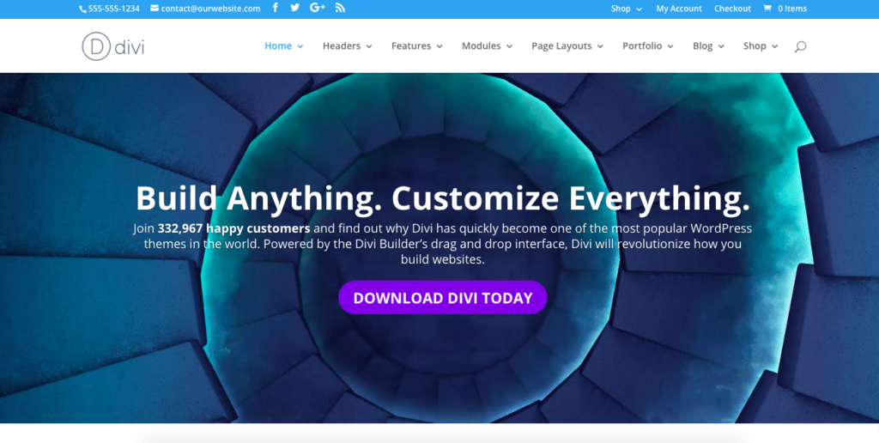Expand the Home menu chevron
Viewport: 879px width, 443px height.
pos(300,46)
